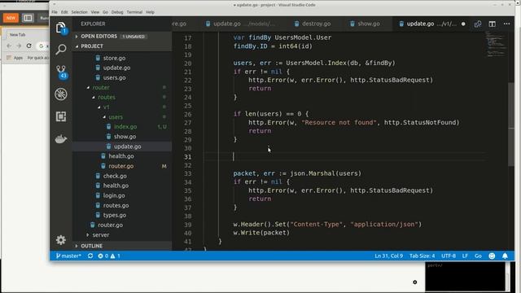Click the orange NEW button in background window
This screenshot has height=293, width=521.
pos(11,18)
